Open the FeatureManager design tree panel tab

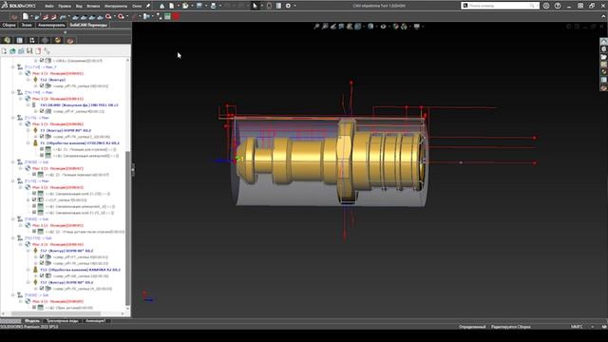coord(7,40)
